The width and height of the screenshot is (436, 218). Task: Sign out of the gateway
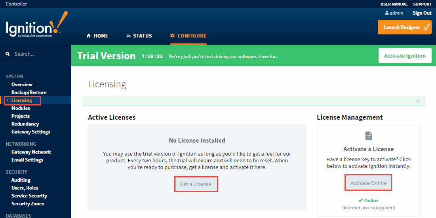pyautogui.click(x=422, y=13)
